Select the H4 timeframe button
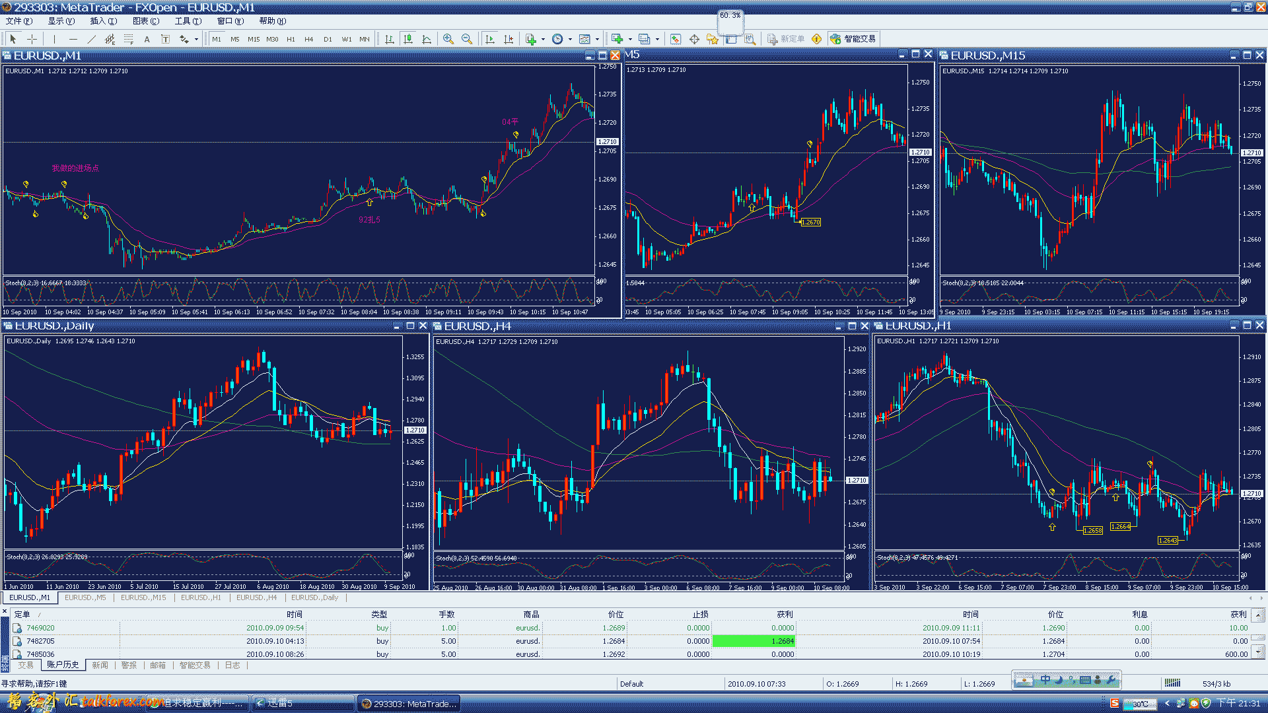The height and width of the screenshot is (713, 1268). coord(309,39)
